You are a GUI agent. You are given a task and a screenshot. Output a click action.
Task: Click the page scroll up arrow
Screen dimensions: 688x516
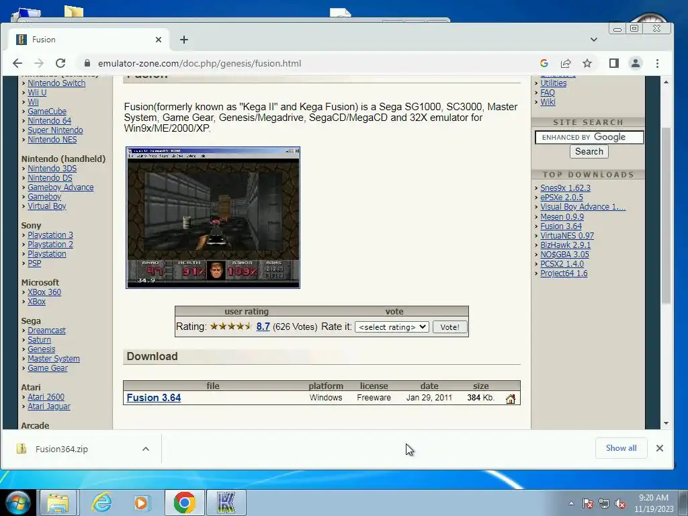[666, 82]
